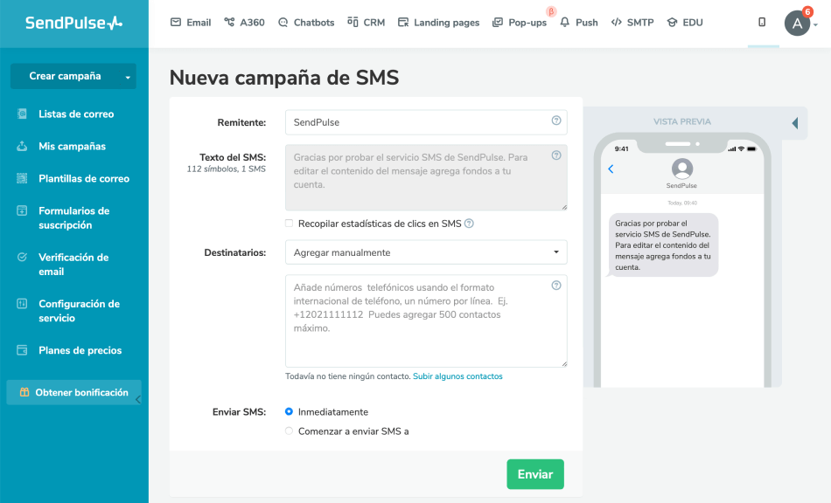
Task: Open the Landing pages icon
Action: pyautogui.click(x=403, y=22)
